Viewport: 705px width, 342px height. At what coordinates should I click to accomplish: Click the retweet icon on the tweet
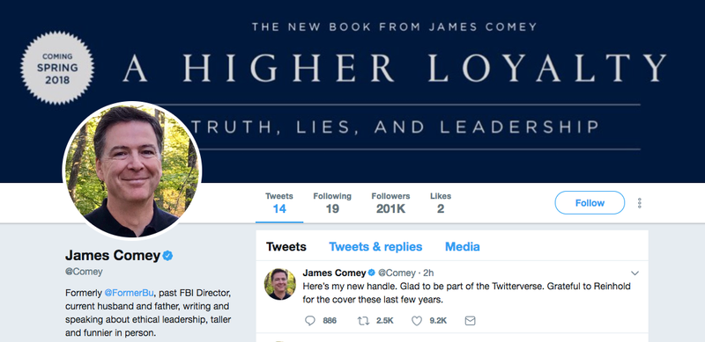(363, 320)
